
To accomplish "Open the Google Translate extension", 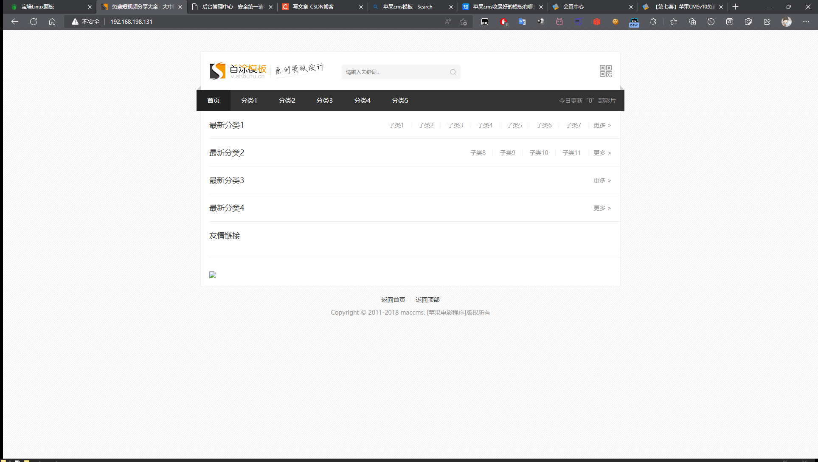I will click(522, 22).
